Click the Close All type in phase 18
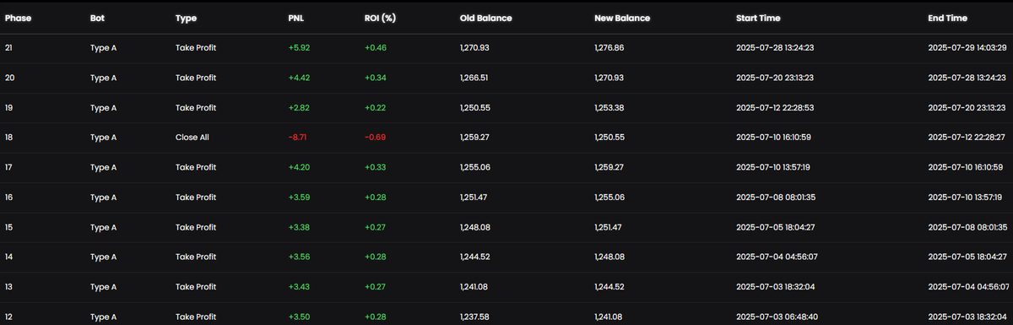The image size is (1013, 325). [192, 138]
